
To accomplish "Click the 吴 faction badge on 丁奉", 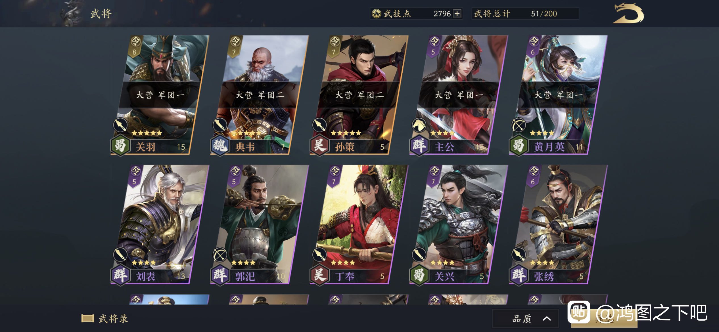I will click(x=319, y=275).
